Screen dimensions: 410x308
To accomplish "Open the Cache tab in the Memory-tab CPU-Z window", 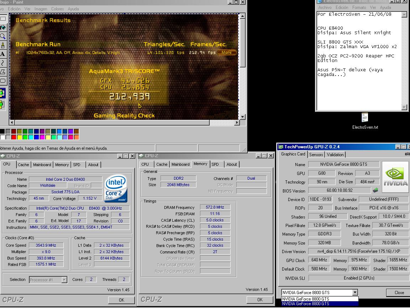I will point(162,164).
